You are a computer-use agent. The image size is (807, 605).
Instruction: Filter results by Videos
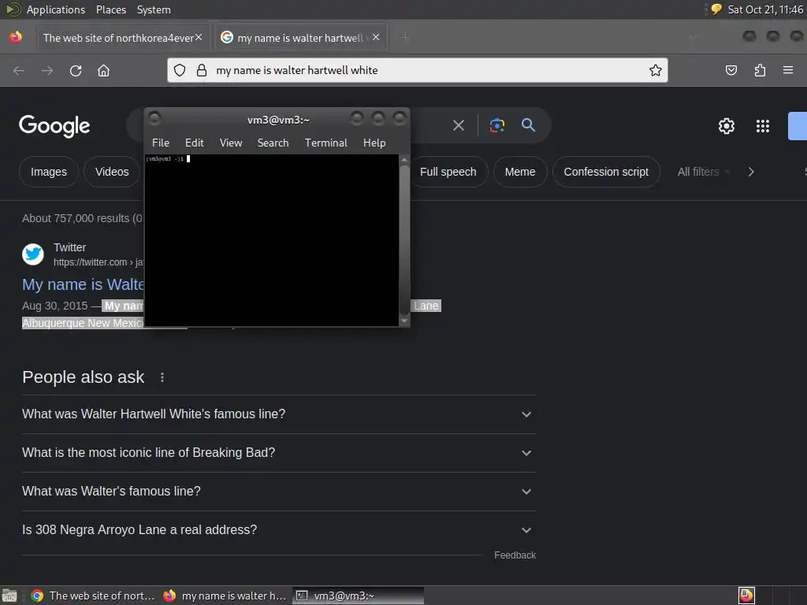(x=112, y=172)
